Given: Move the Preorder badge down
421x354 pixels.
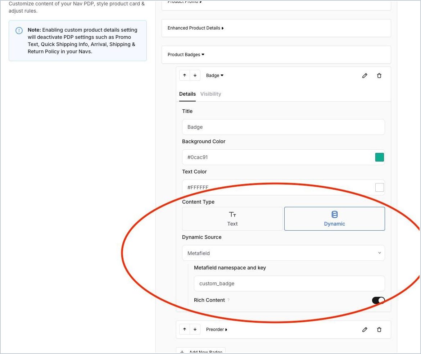Looking at the screenshot, I should 195,329.
